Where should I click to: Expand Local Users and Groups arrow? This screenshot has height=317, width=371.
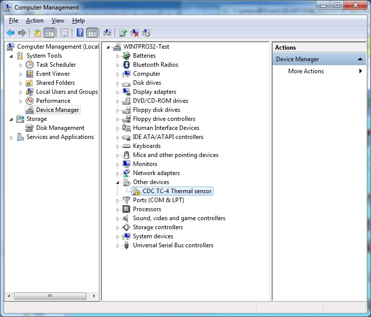pos(21,92)
